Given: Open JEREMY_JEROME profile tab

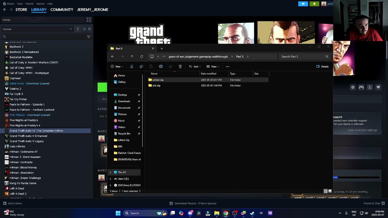Looking at the screenshot, I should tap(92, 10).
